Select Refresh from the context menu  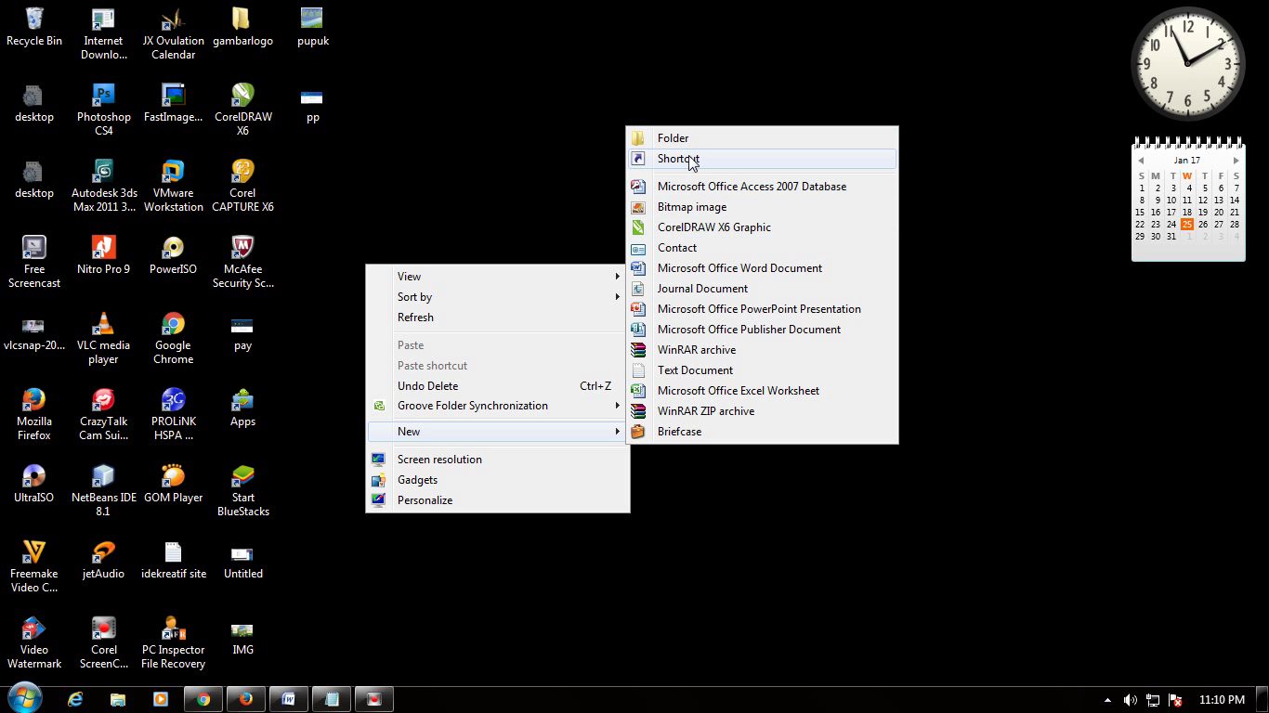coord(415,317)
